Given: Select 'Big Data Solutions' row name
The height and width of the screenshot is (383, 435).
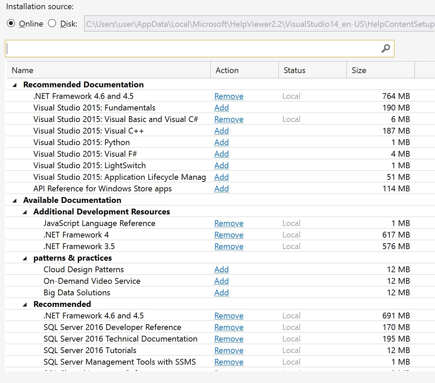Looking at the screenshot, I should [77, 293].
